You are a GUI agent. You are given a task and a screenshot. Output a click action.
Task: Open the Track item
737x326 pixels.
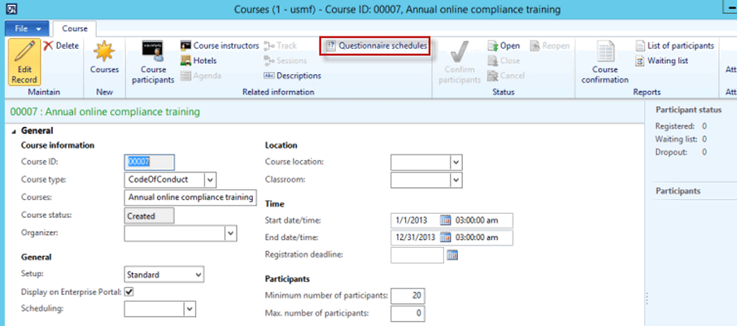pos(280,46)
